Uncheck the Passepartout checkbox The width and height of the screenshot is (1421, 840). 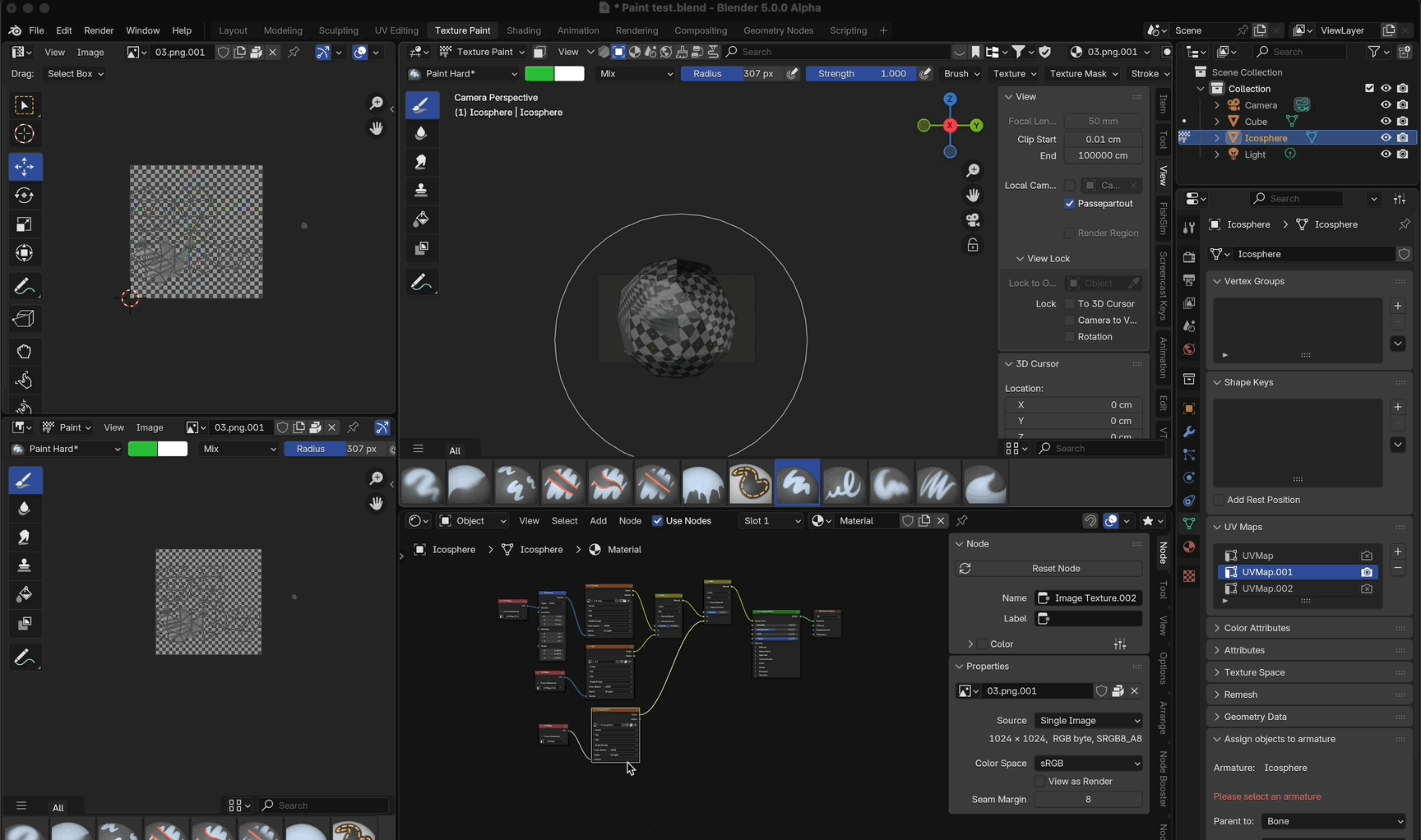point(1070,204)
